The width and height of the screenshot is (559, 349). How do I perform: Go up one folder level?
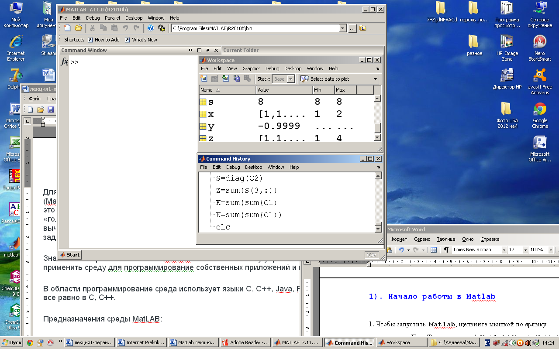coord(363,28)
